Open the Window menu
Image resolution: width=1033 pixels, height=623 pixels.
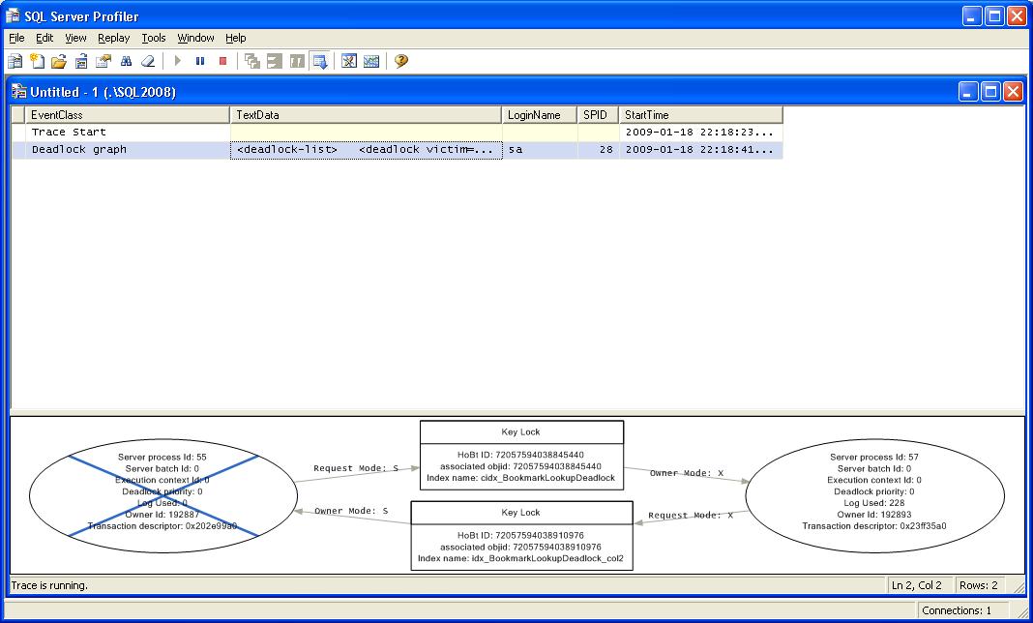click(x=195, y=38)
